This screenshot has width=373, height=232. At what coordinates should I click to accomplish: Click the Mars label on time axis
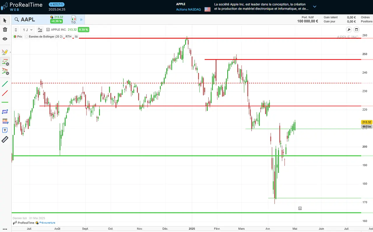pyautogui.click(x=241, y=229)
